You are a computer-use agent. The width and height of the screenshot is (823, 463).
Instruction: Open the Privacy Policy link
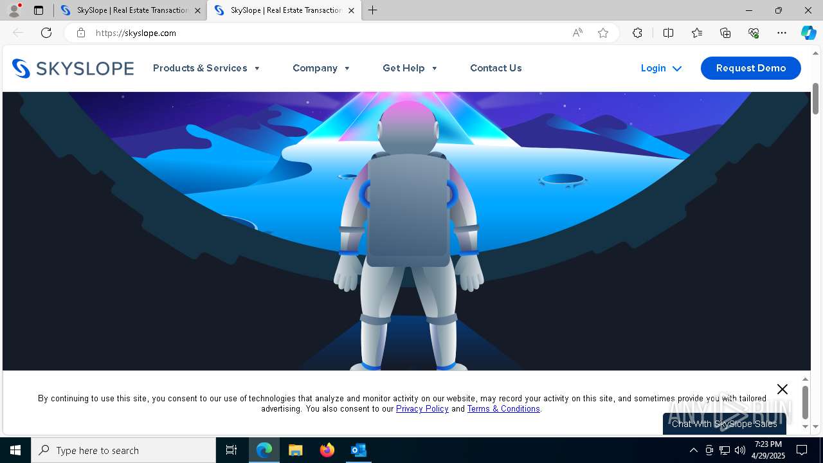(422, 409)
